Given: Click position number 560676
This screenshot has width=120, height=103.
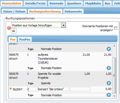Looking at the screenshot, I should click(14, 74).
